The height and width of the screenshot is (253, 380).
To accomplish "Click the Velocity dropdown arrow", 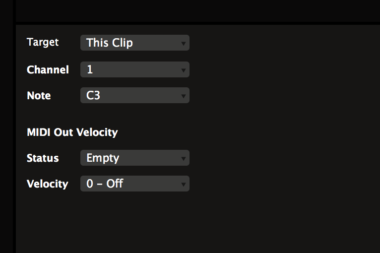I will pos(184,185).
